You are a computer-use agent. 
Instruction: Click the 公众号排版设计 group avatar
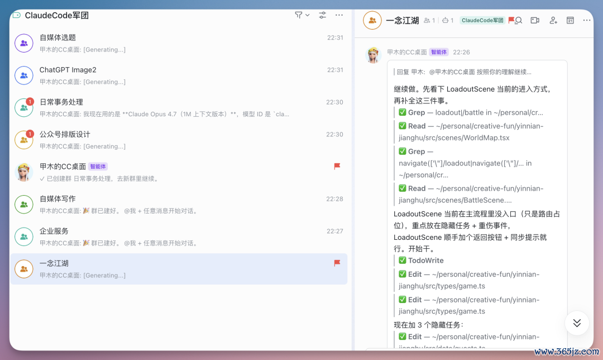point(24,140)
